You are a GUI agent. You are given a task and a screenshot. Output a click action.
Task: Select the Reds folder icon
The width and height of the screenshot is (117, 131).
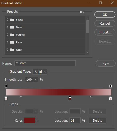pos(12,50)
